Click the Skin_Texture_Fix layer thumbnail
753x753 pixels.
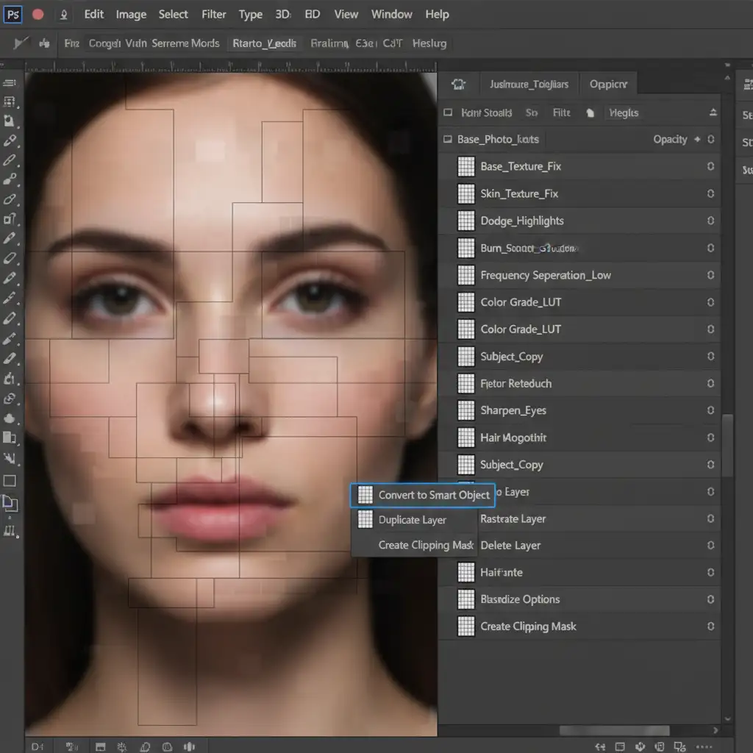466,193
